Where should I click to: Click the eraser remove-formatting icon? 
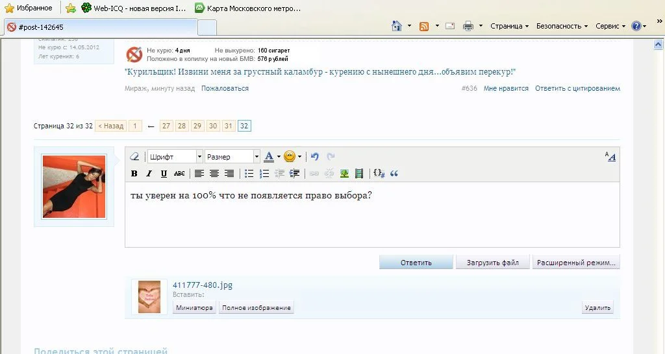[x=135, y=157]
